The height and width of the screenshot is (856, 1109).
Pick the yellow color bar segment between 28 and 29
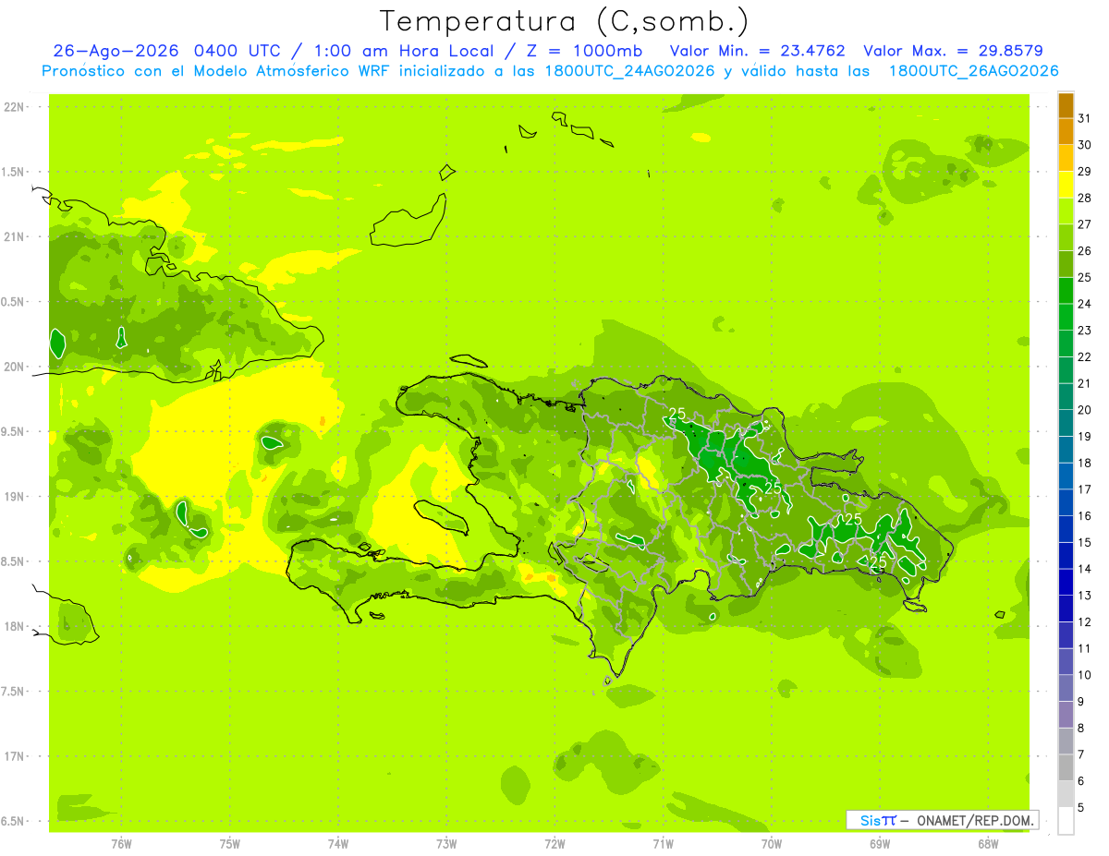pyautogui.click(x=1066, y=185)
